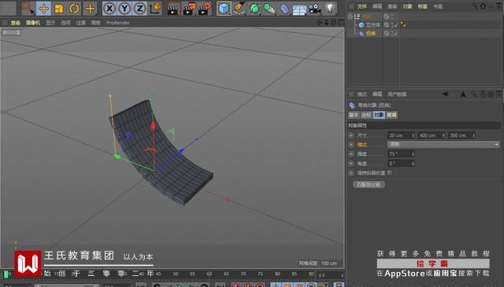Open the spline pen tool
This screenshot has height=287, width=504.
239,9
